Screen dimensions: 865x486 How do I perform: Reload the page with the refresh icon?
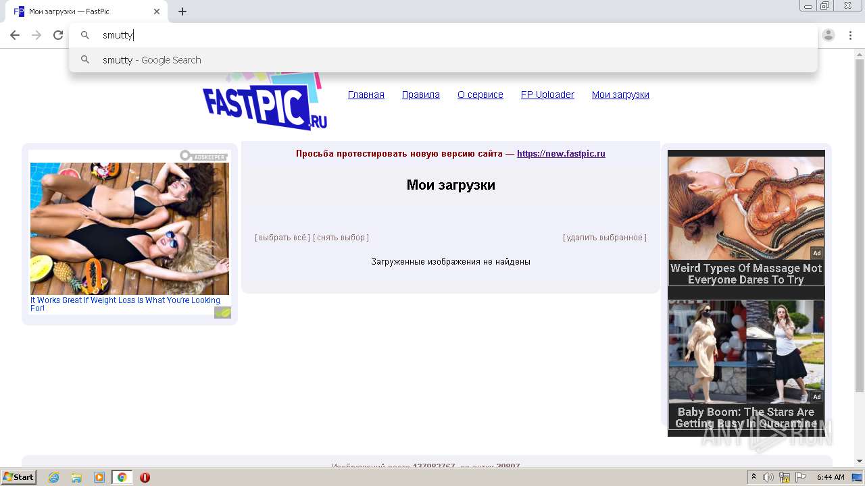(58, 35)
